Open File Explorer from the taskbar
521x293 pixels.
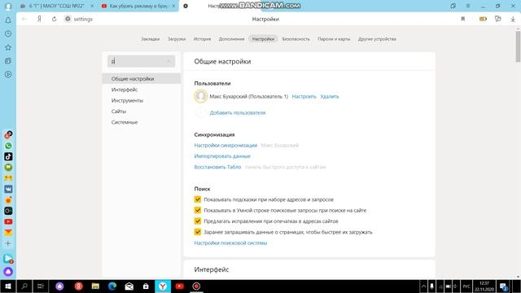coord(96,286)
